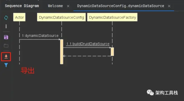The height and width of the screenshot is (101, 184).
Task: Click the 1.1:buildDruidDataSource message link
Action: [88, 44]
